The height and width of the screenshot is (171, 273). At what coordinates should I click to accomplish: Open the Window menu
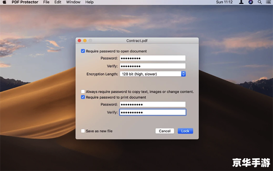tap(73, 2)
